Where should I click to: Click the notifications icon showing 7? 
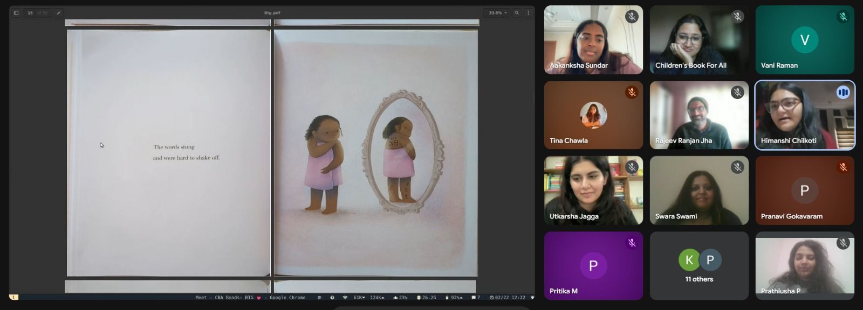(x=476, y=298)
